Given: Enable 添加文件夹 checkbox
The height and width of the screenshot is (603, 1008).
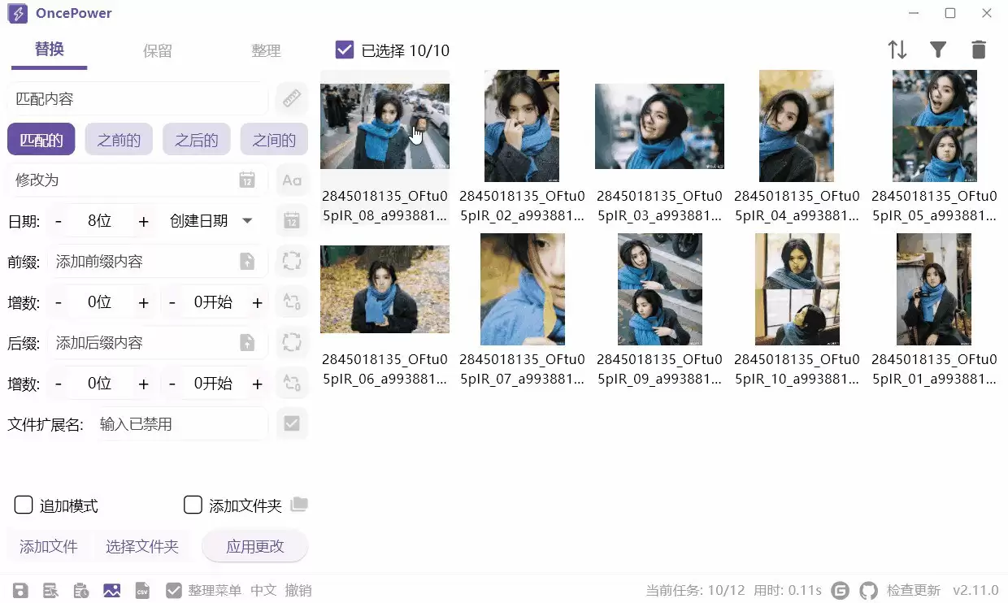Looking at the screenshot, I should [x=193, y=505].
